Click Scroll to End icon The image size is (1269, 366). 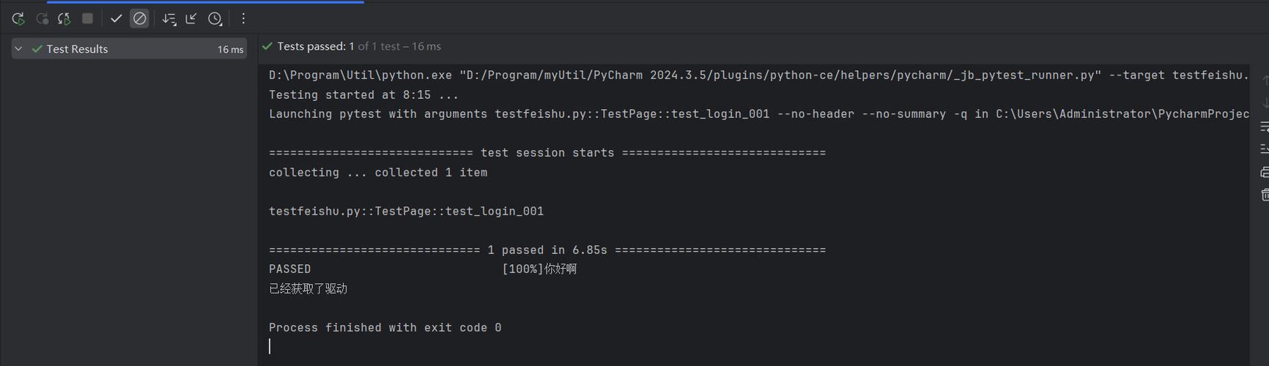(x=1264, y=149)
